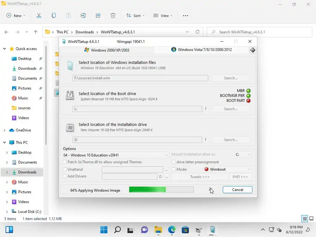Click Downloads in the address breadcrumb
Image resolution: width=316 pixels, height=237 pixels.
[85, 32]
